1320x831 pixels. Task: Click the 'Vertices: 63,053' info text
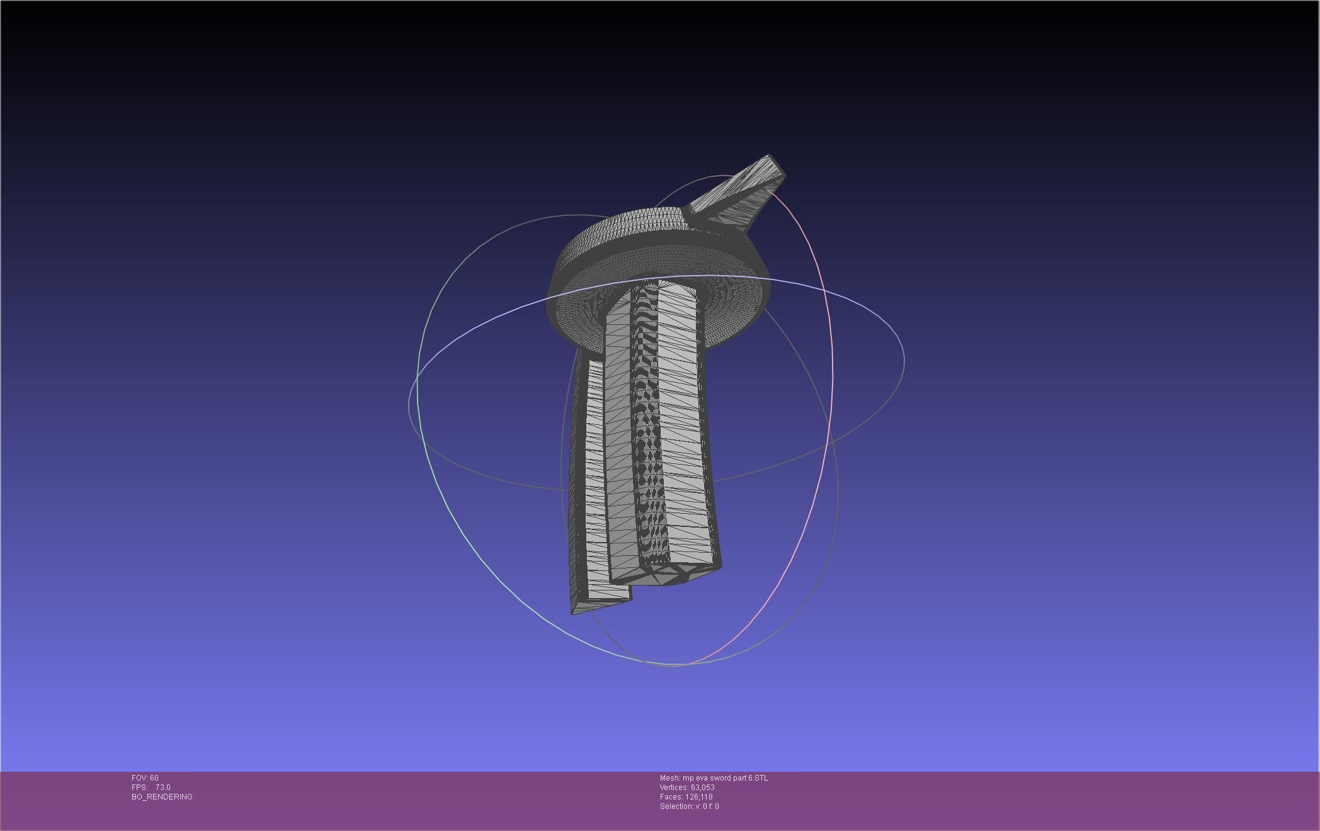pos(687,788)
